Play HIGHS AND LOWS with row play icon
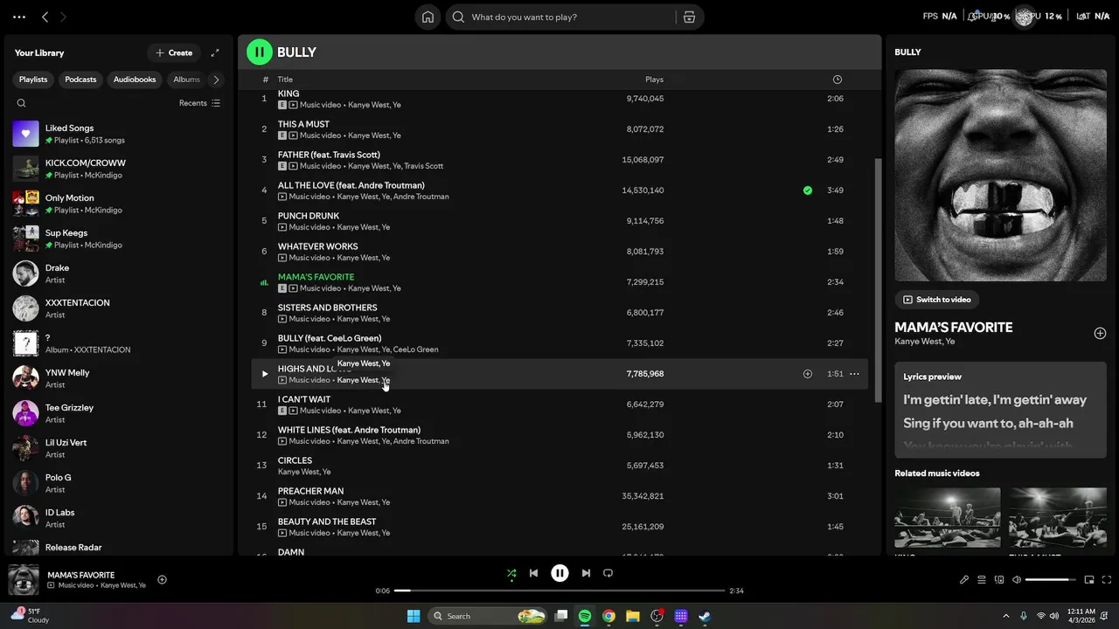Image resolution: width=1119 pixels, height=629 pixels. pyautogui.click(x=265, y=374)
